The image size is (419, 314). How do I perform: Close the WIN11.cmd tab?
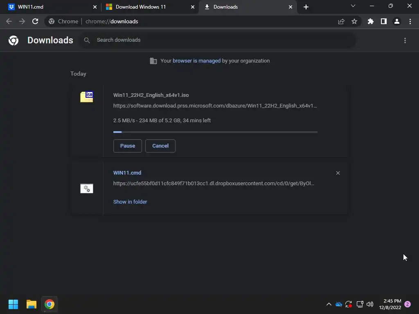point(95,7)
